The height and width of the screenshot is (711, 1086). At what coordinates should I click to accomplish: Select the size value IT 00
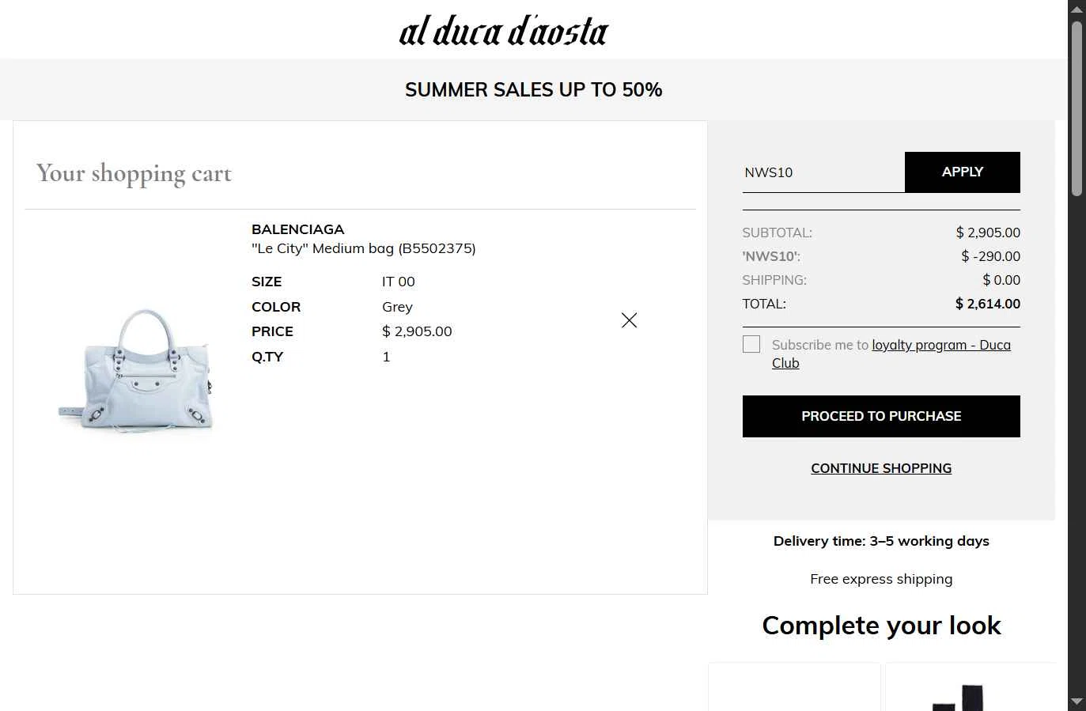pyautogui.click(x=399, y=282)
